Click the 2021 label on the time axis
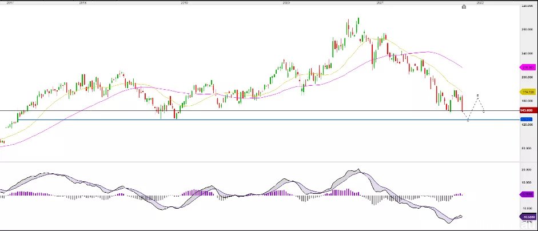Viewport: 538px width, 231px height. point(380,2)
